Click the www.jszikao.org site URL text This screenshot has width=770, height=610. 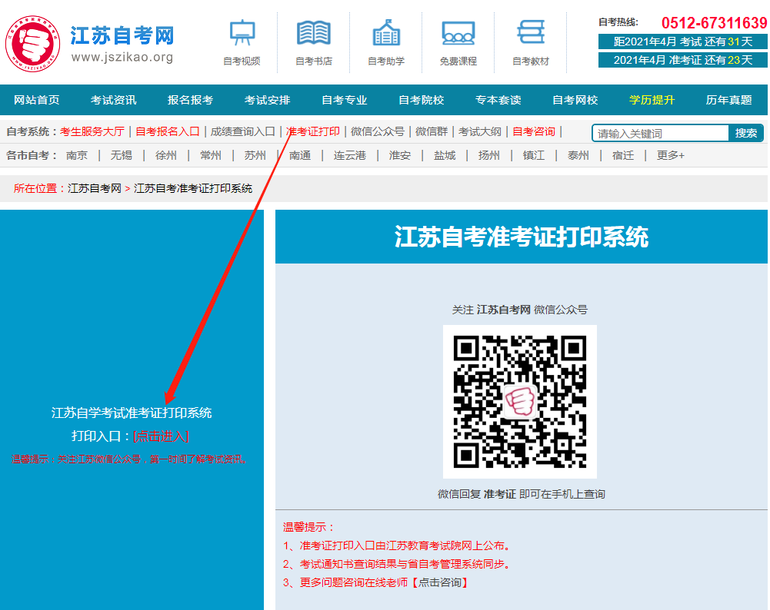tap(122, 58)
